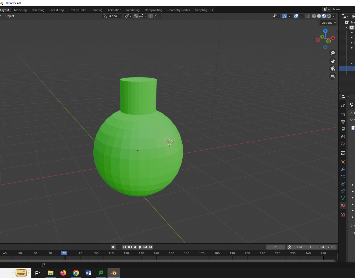Select the pan view hand icon
Viewport: 355px width, 278px height.
333,61
